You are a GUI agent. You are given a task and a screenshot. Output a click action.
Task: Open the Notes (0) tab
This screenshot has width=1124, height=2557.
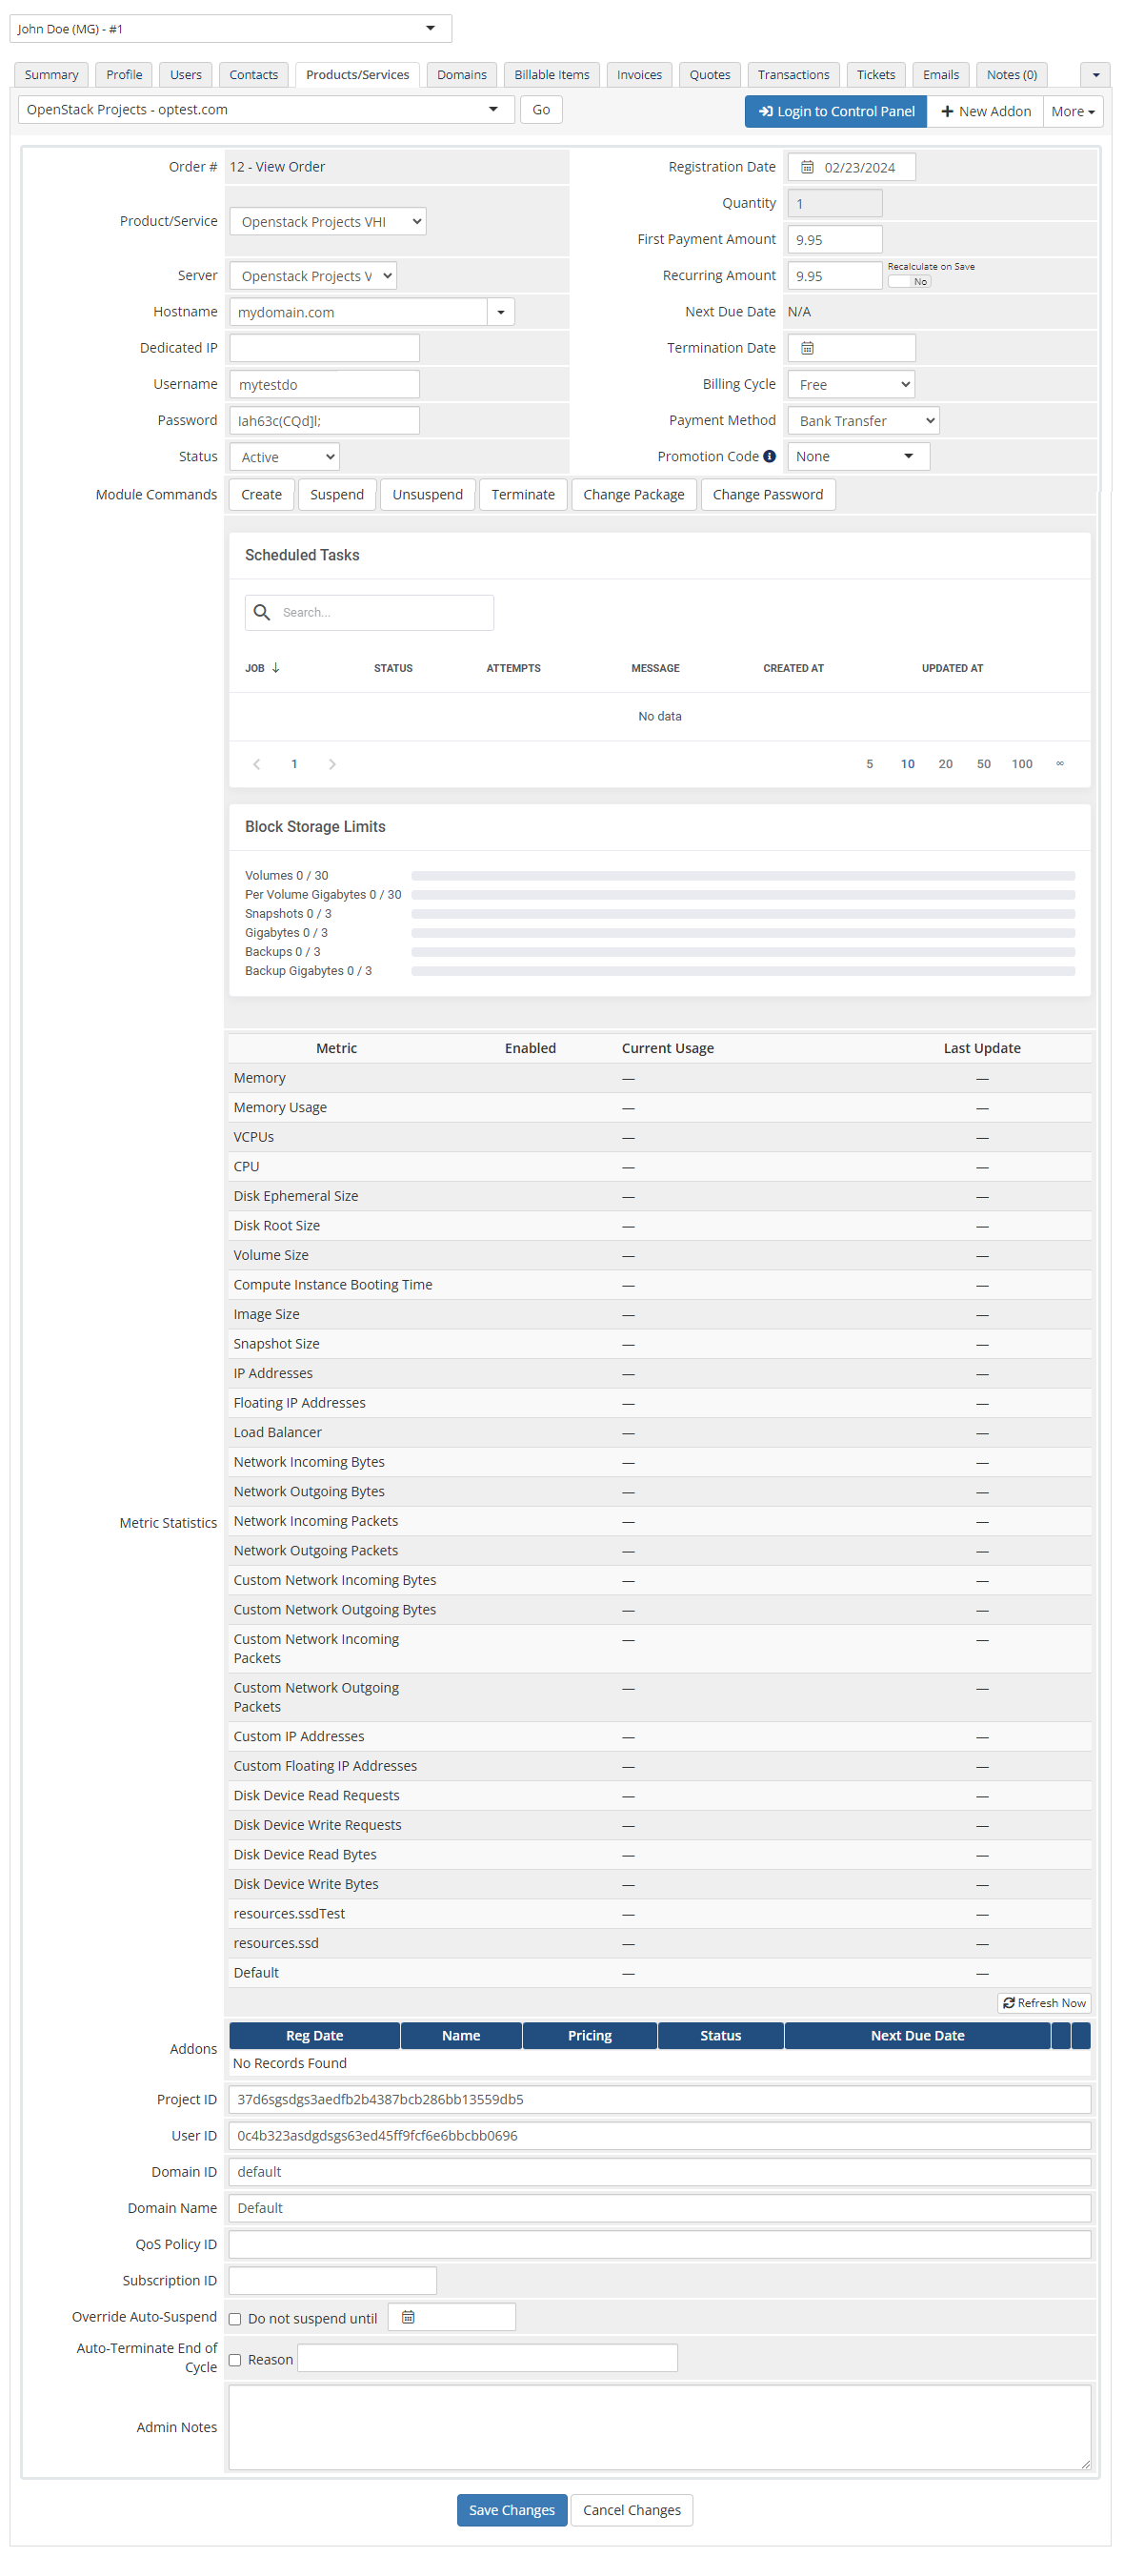1012,74
